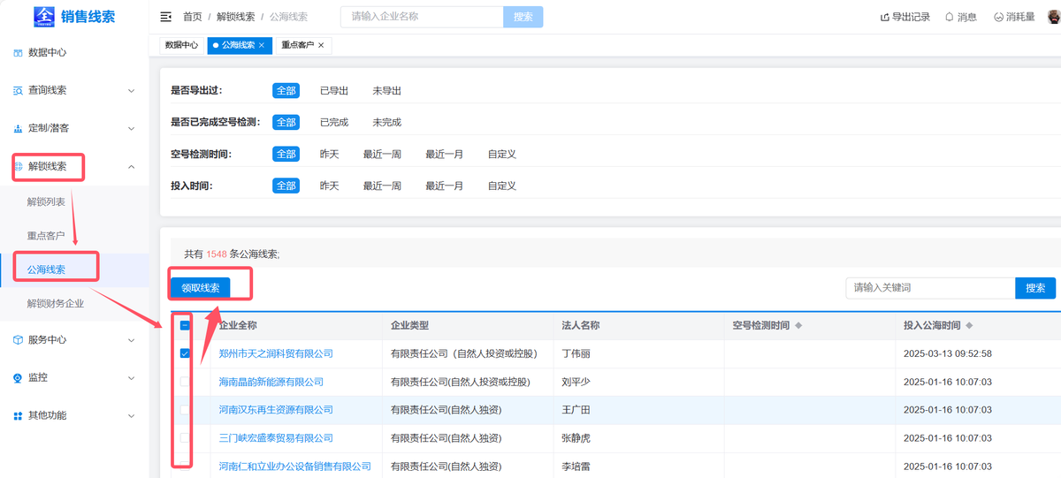Open 解锁列表 in sidebar
The height and width of the screenshot is (478, 1061).
47,202
